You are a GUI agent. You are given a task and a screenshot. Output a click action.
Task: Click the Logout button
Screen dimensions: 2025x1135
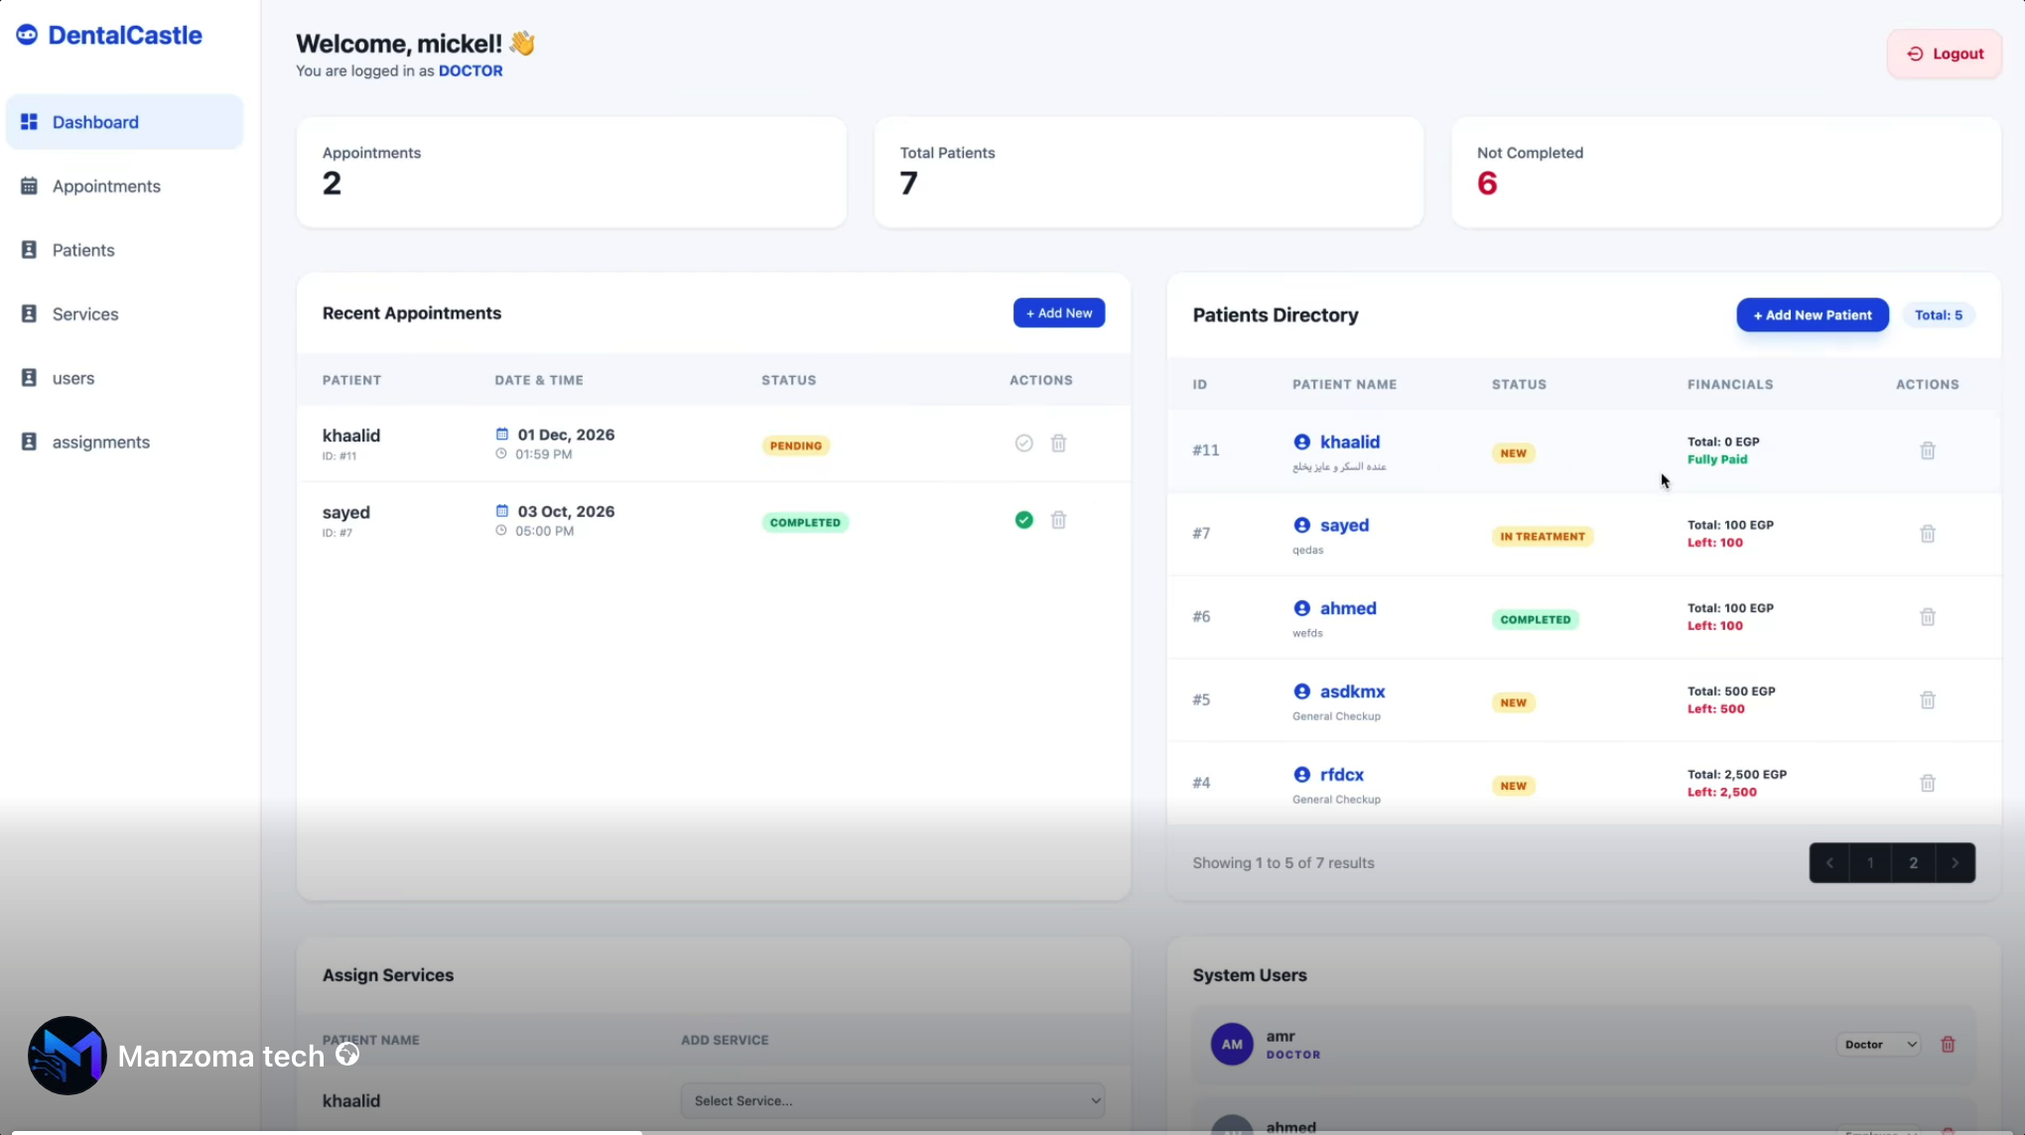(x=1944, y=54)
